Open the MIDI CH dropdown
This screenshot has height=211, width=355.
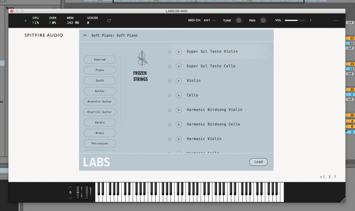point(209,20)
